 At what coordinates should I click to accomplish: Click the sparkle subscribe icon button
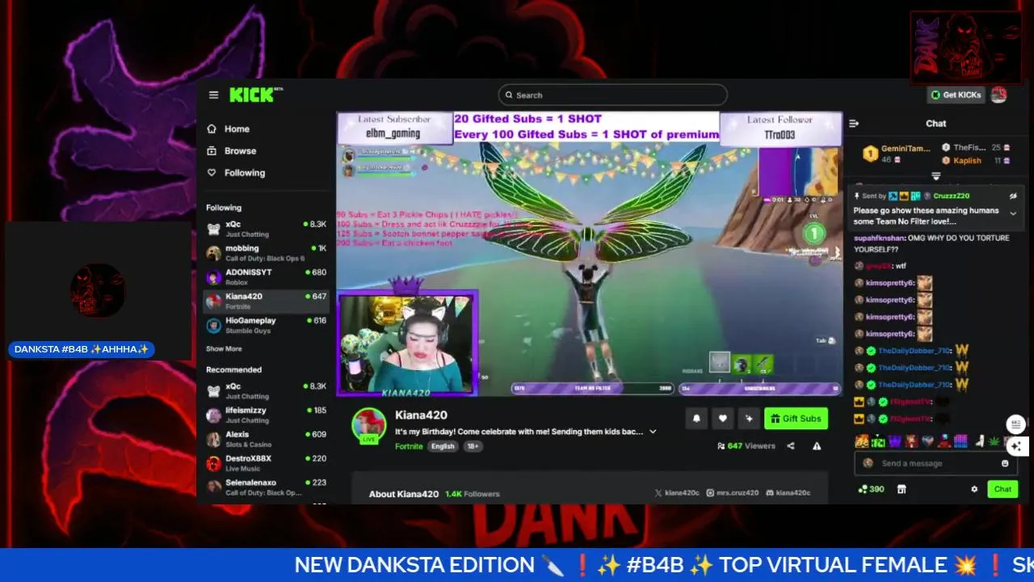[750, 418]
